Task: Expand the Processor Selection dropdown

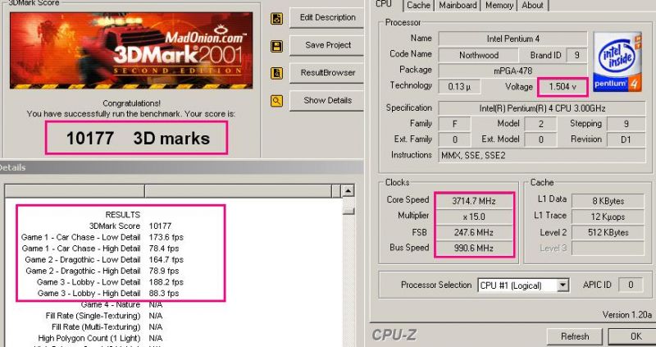Action: coord(563,285)
